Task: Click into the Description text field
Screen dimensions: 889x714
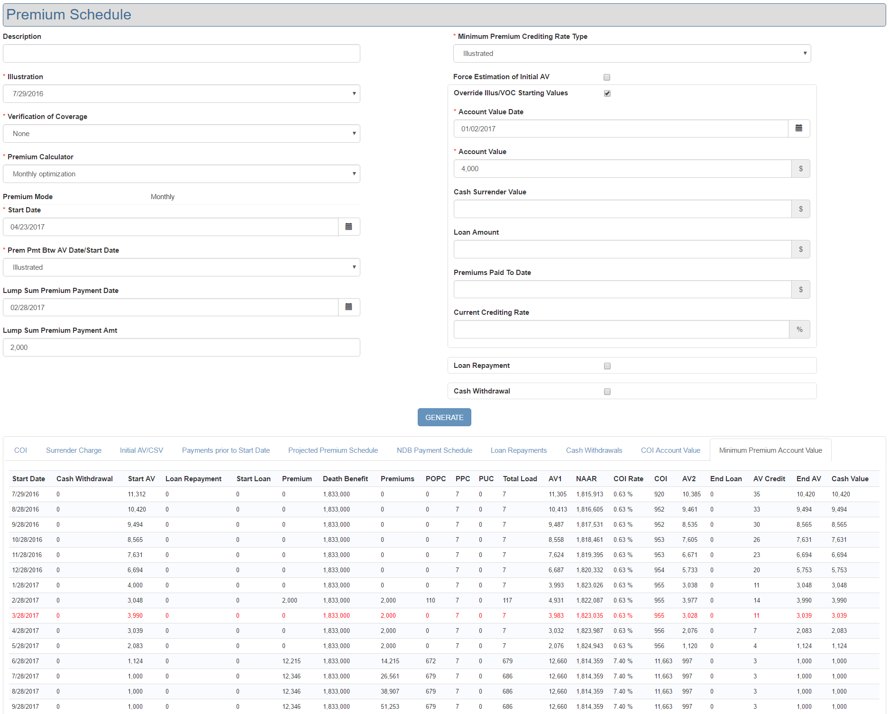Action: (181, 54)
